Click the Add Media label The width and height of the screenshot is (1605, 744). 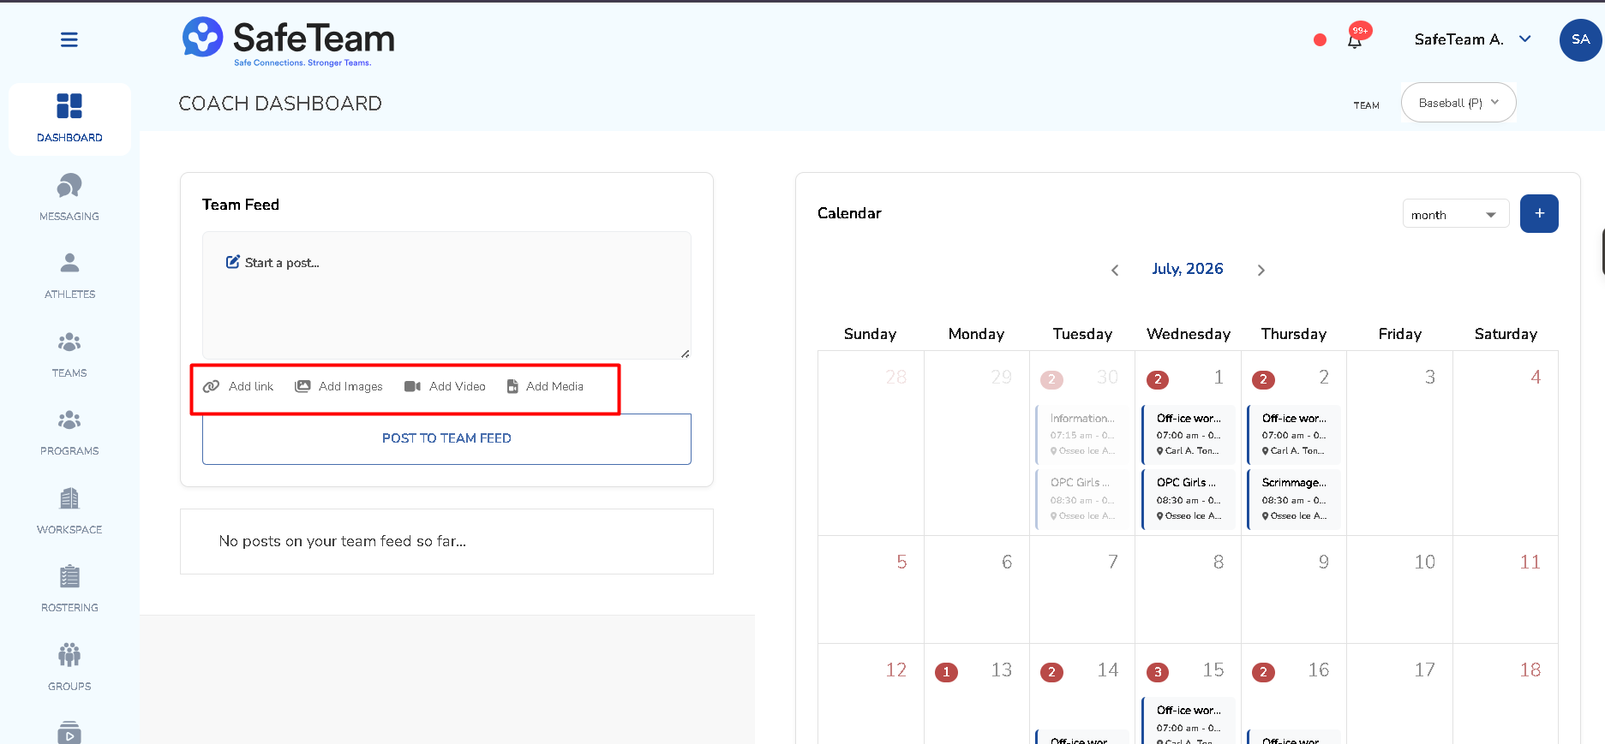(554, 387)
